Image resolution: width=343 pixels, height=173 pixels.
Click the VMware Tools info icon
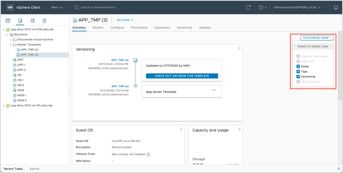[148, 154]
